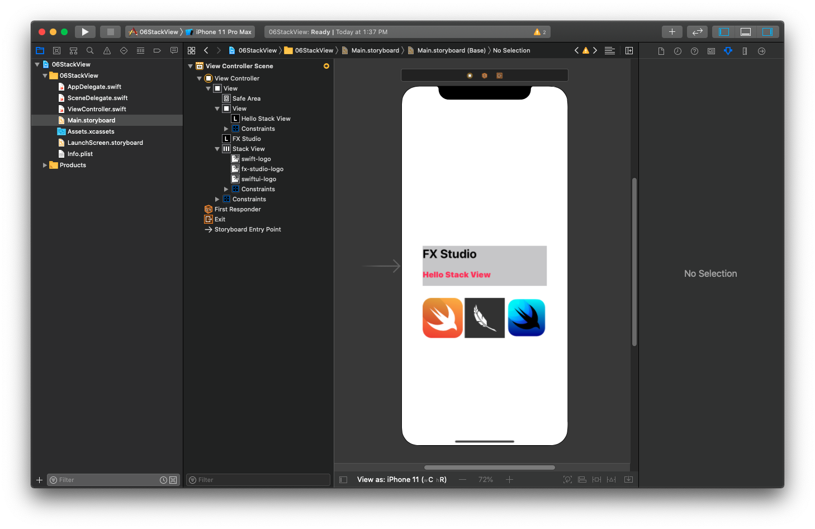Image resolution: width=815 pixels, height=529 pixels.
Task: Expand the Products folder
Action: [45, 165]
